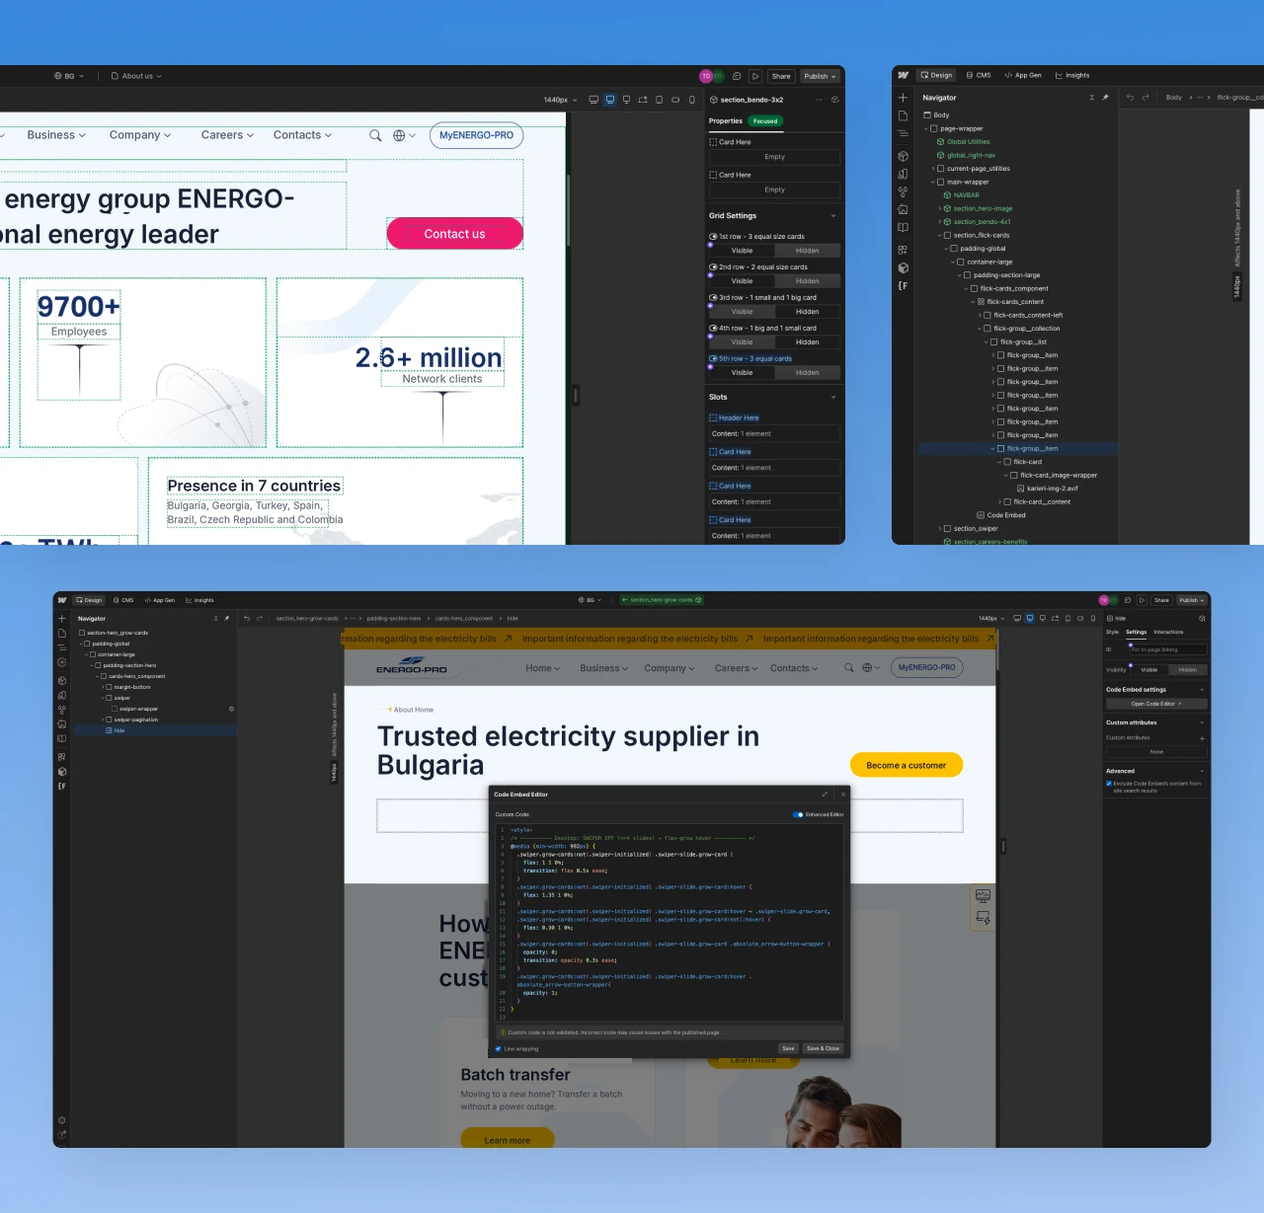Screen dimensions: 1264x1213
Task: Collapse main-wrapper in top-right Navigator
Action: coord(933,183)
